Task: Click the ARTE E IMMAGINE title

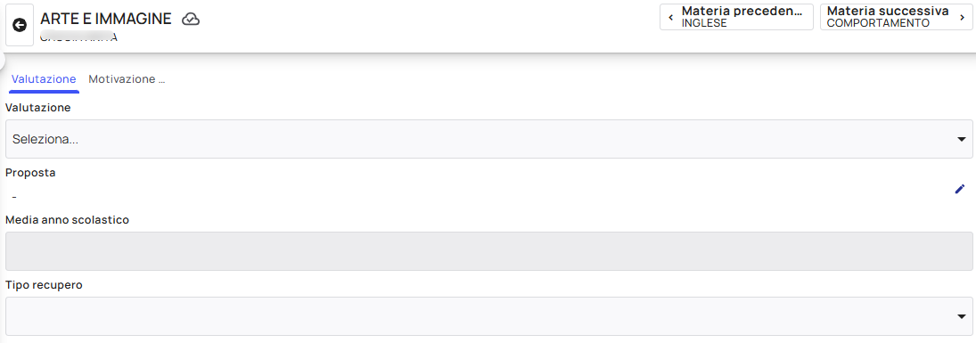Action: coord(106,19)
